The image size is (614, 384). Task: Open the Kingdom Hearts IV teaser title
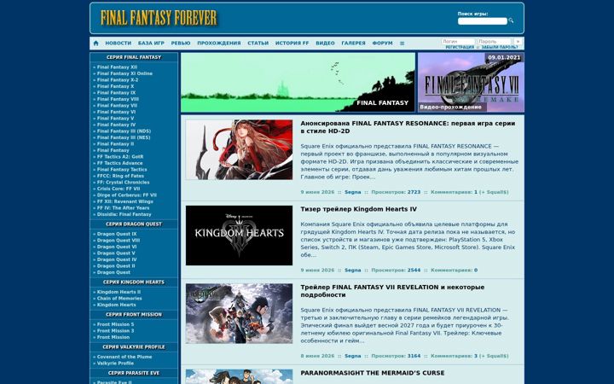pos(358,209)
